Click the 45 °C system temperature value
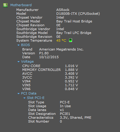 pyautogui.click(x=61, y=40)
